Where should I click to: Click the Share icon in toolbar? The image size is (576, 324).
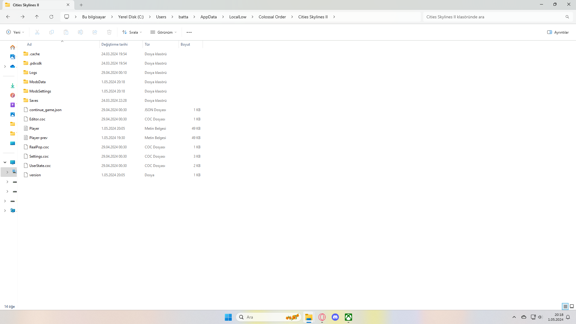[x=95, y=32]
